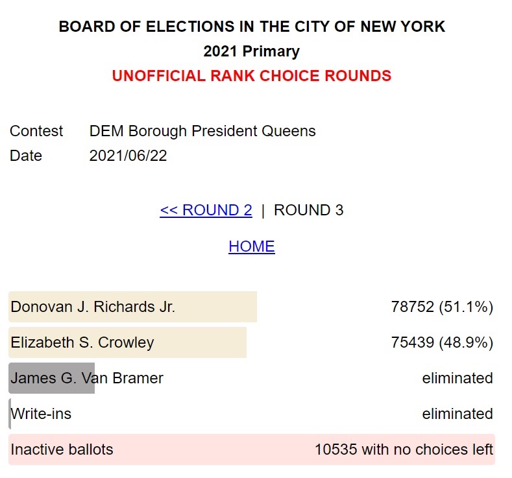This screenshot has width=512, height=478.
Task: Open the HOME link
Action: tap(252, 247)
